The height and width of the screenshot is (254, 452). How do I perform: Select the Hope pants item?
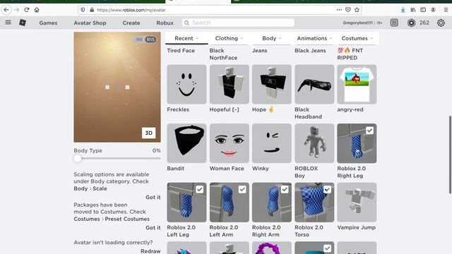click(x=271, y=84)
